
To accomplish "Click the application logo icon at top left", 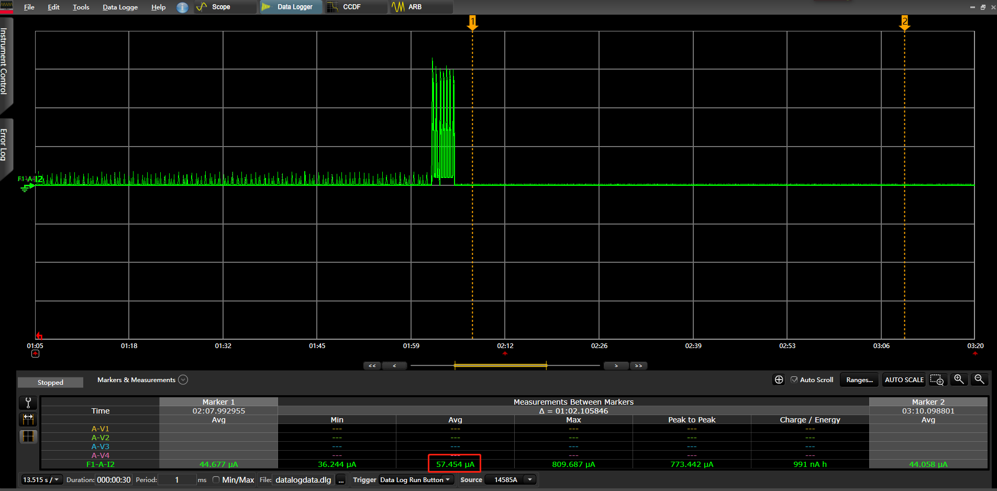I will (7, 6).
